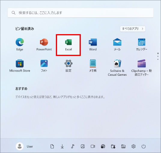Viewport: 161px width, 153px height.
Task: Click the search magnifier icon
Action: (14, 13)
